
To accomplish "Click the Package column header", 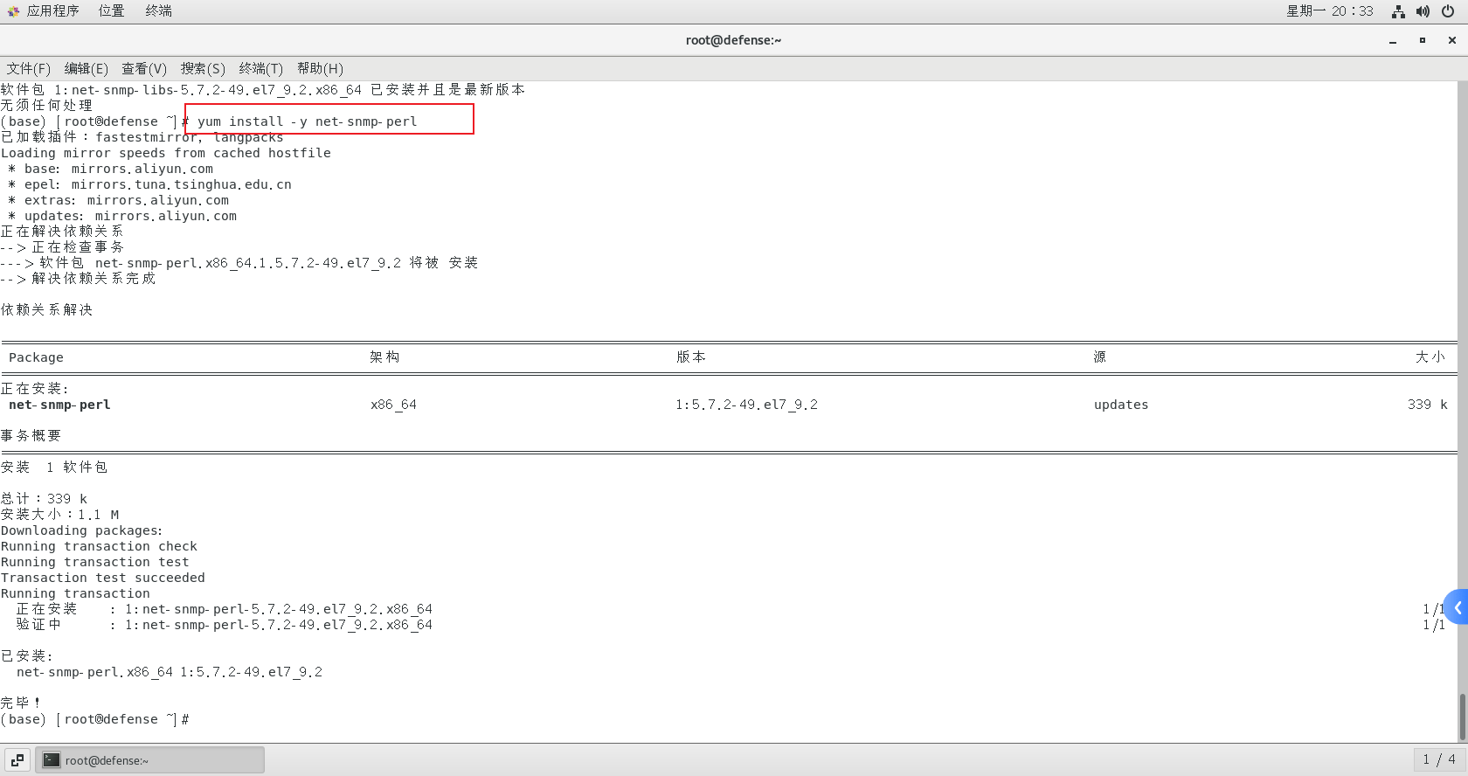I will click(36, 357).
